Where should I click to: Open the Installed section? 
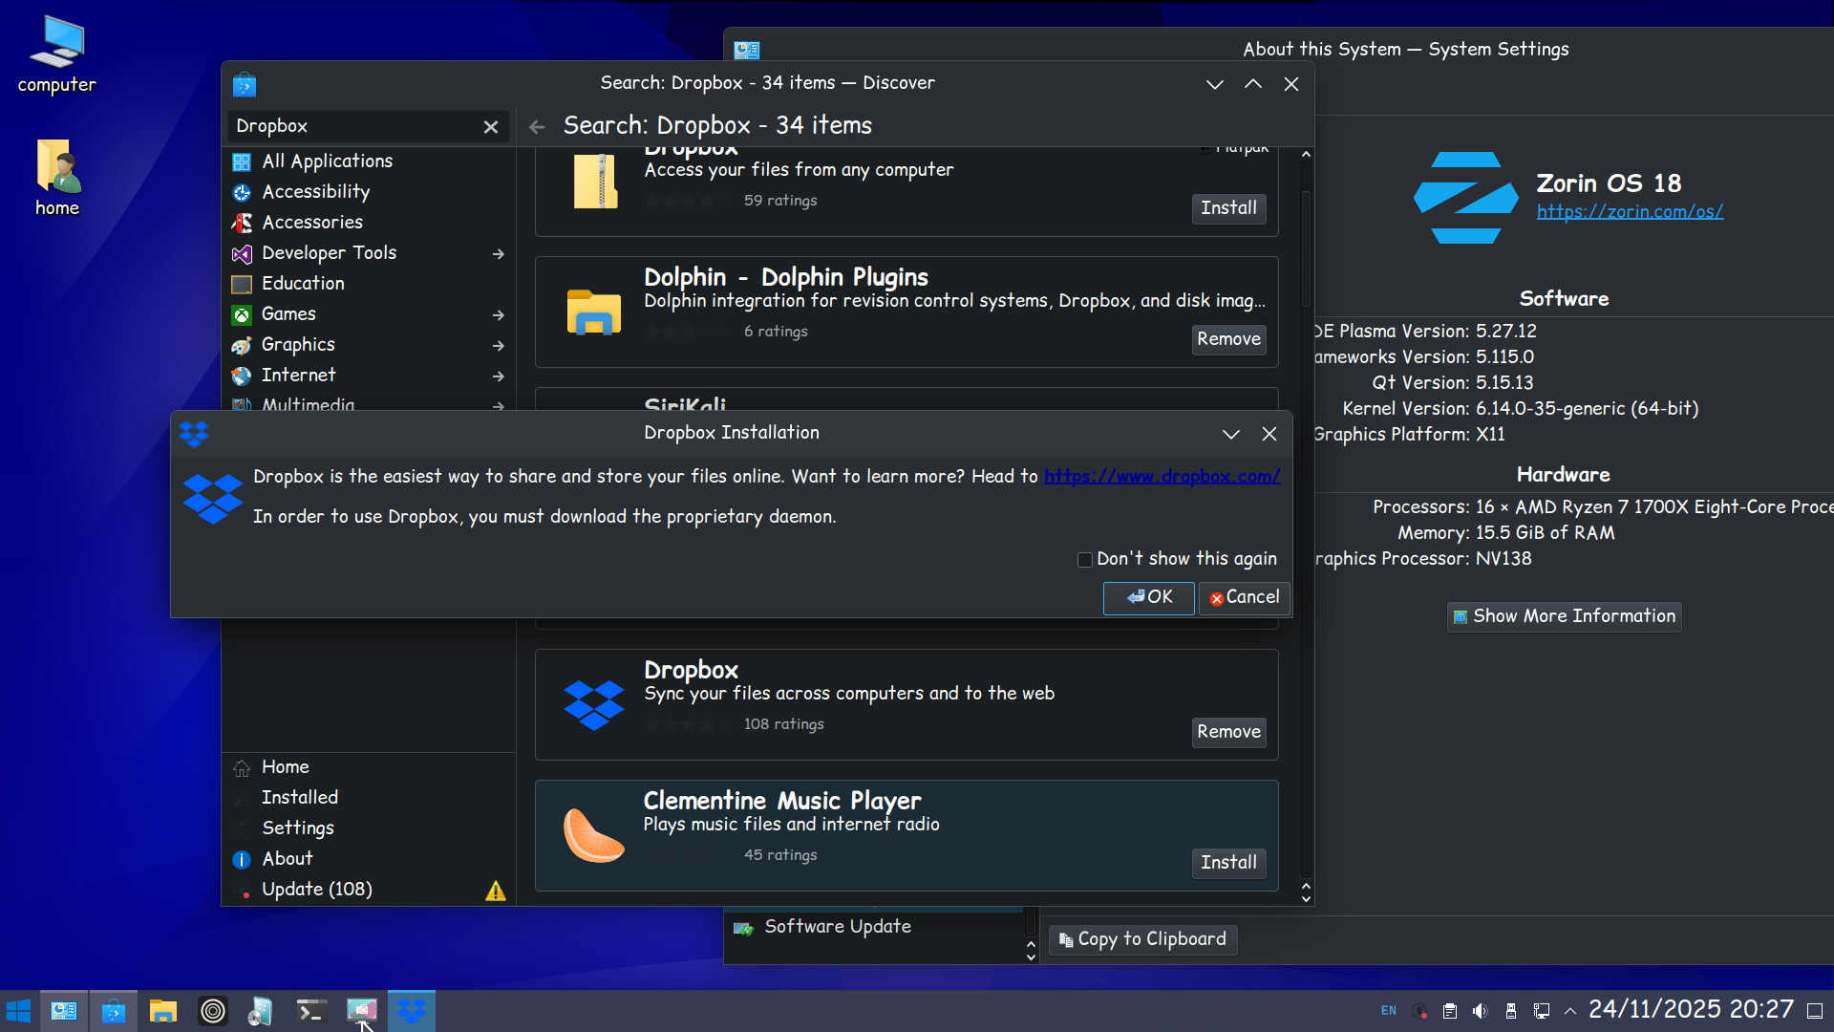[x=299, y=798]
